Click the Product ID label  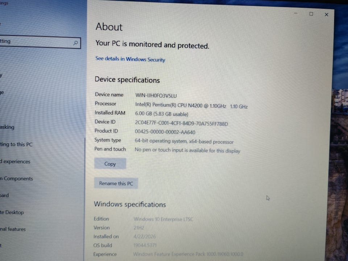(106, 131)
